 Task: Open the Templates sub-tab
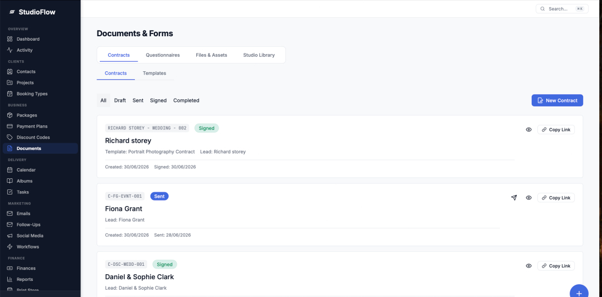click(x=154, y=73)
